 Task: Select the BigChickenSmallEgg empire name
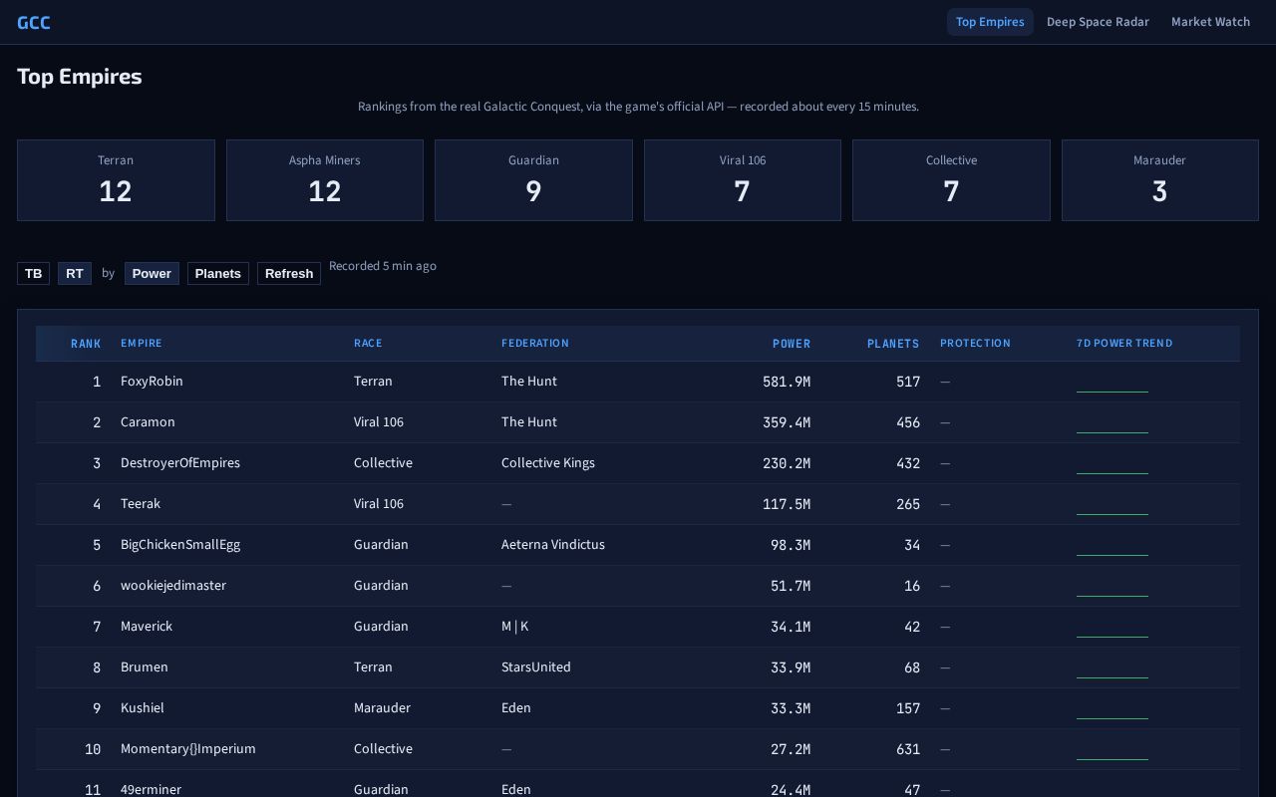pyautogui.click(x=180, y=545)
